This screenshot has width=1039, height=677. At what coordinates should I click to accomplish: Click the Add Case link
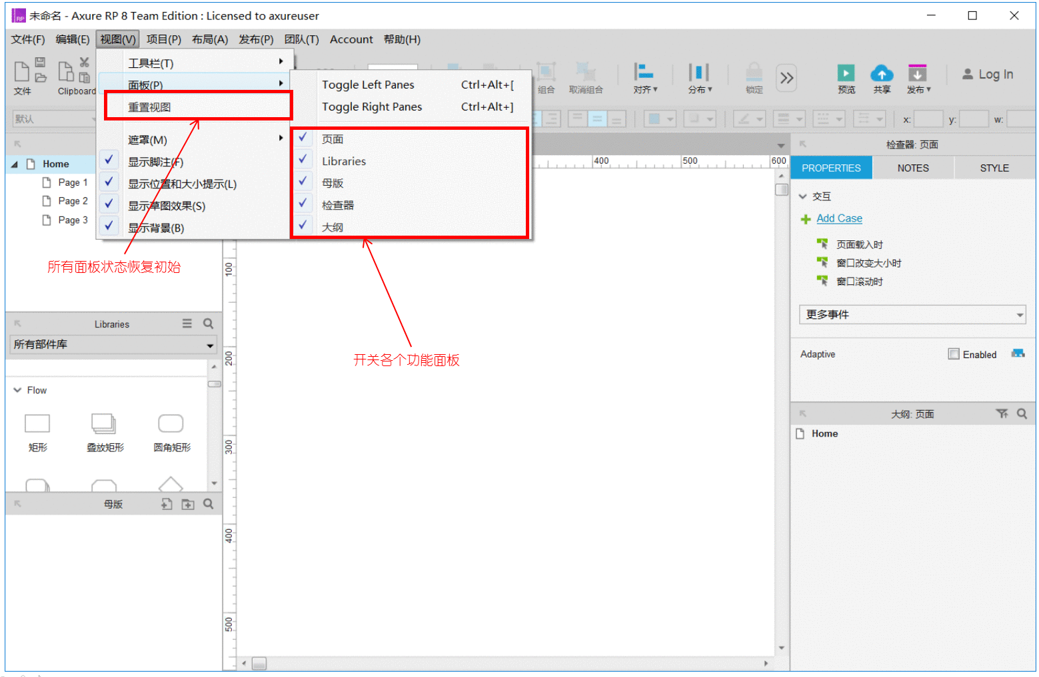coord(839,218)
